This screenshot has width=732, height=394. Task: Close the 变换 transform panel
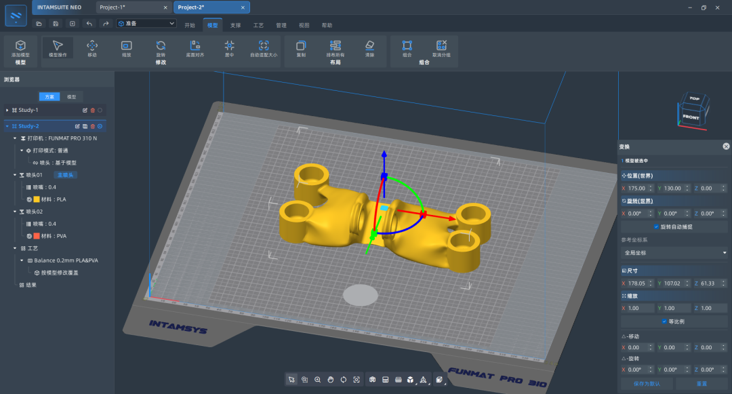(726, 146)
